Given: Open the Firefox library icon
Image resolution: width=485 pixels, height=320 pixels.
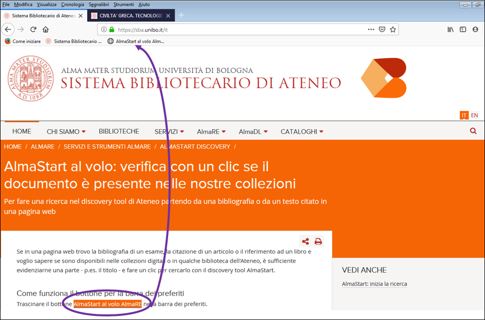Looking at the screenshot, I should [x=450, y=30].
